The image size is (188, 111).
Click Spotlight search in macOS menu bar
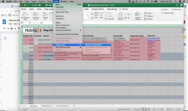(176, 2)
